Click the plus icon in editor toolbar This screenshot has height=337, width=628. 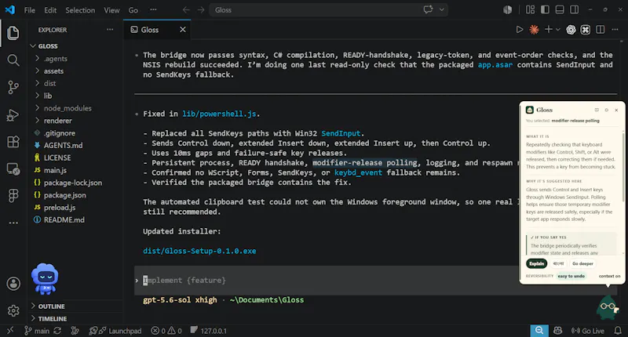(x=548, y=30)
